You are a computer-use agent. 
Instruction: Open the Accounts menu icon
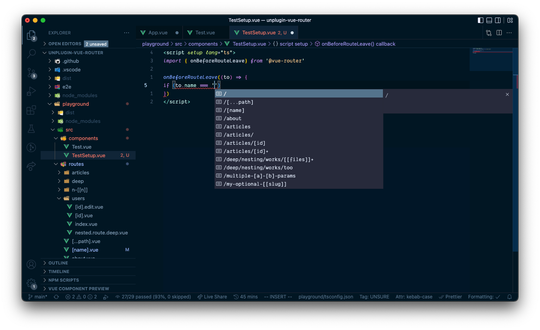(31, 264)
